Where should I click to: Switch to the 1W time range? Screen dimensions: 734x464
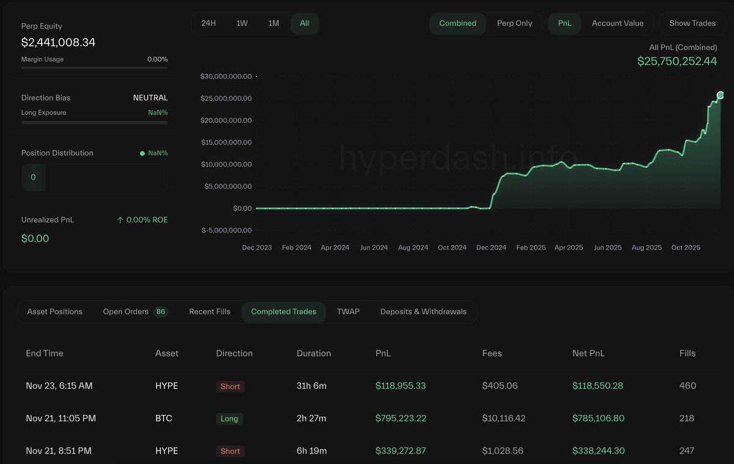[242, 23]
